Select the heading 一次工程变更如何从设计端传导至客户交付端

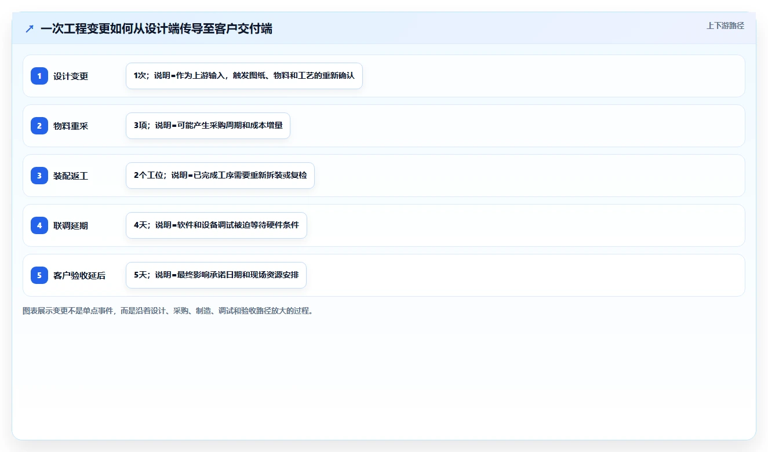tap(156, 29)
